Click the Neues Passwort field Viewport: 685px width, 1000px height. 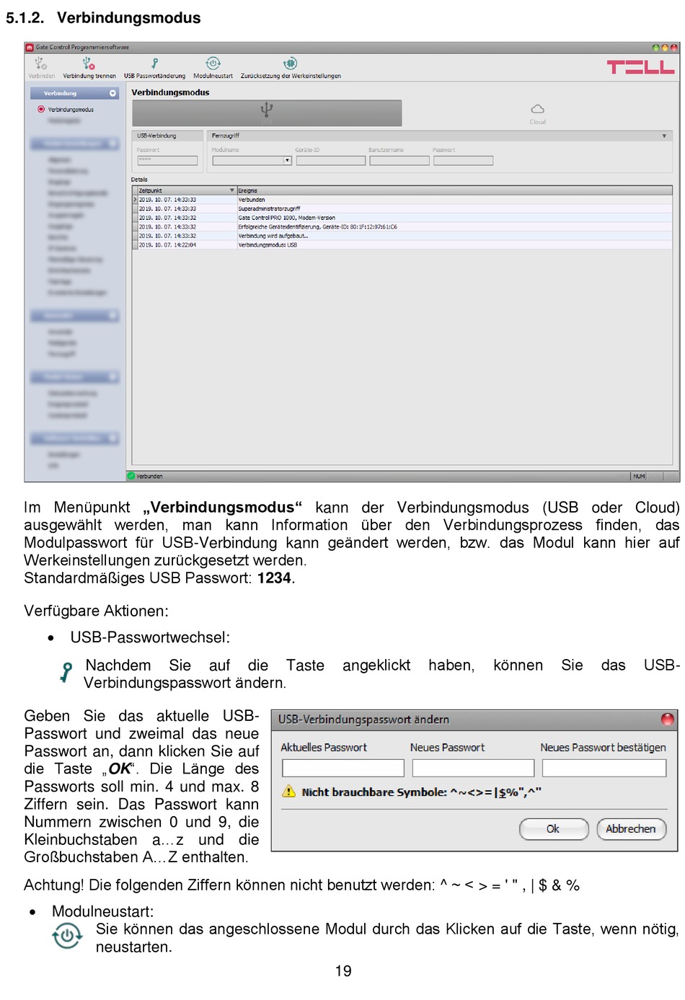[x=473, y=768]
